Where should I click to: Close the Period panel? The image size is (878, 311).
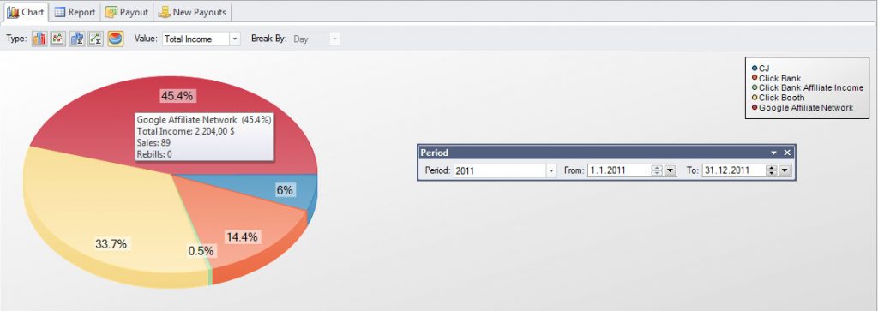tap(787, 153)
